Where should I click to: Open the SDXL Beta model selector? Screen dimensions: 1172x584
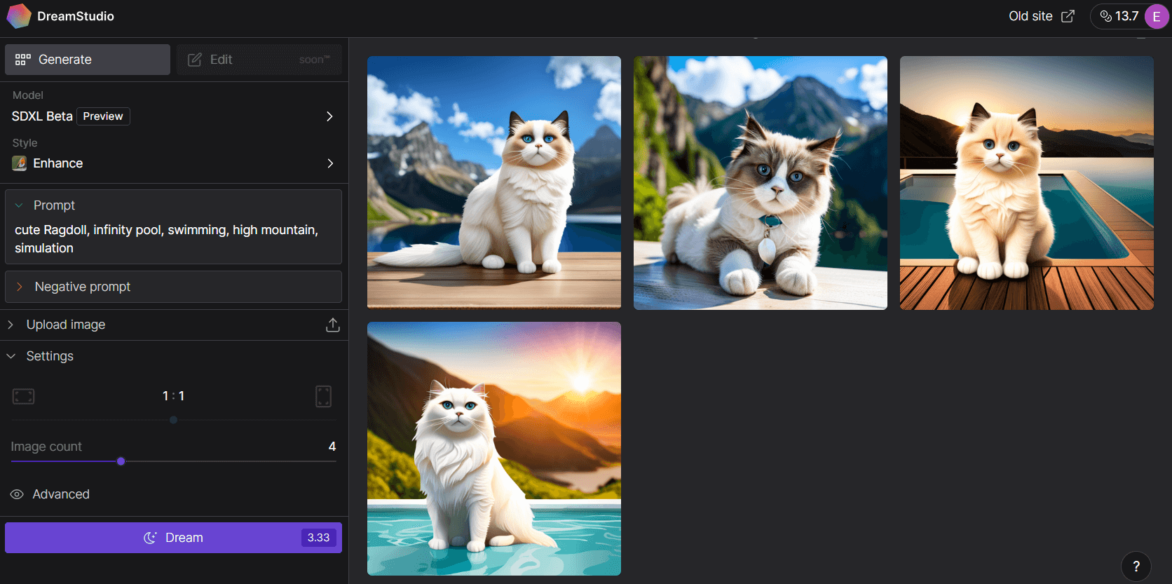pos(172,116)
